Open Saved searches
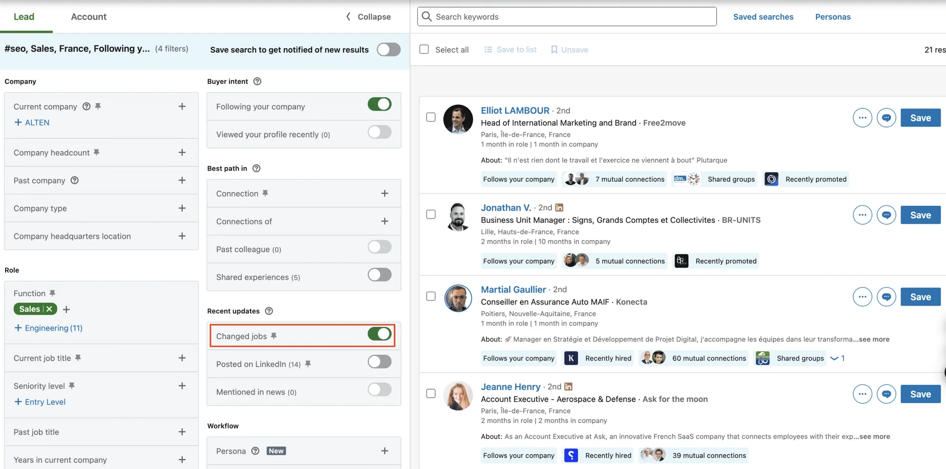Screen dimensions: 946x469 coord(763,17)
